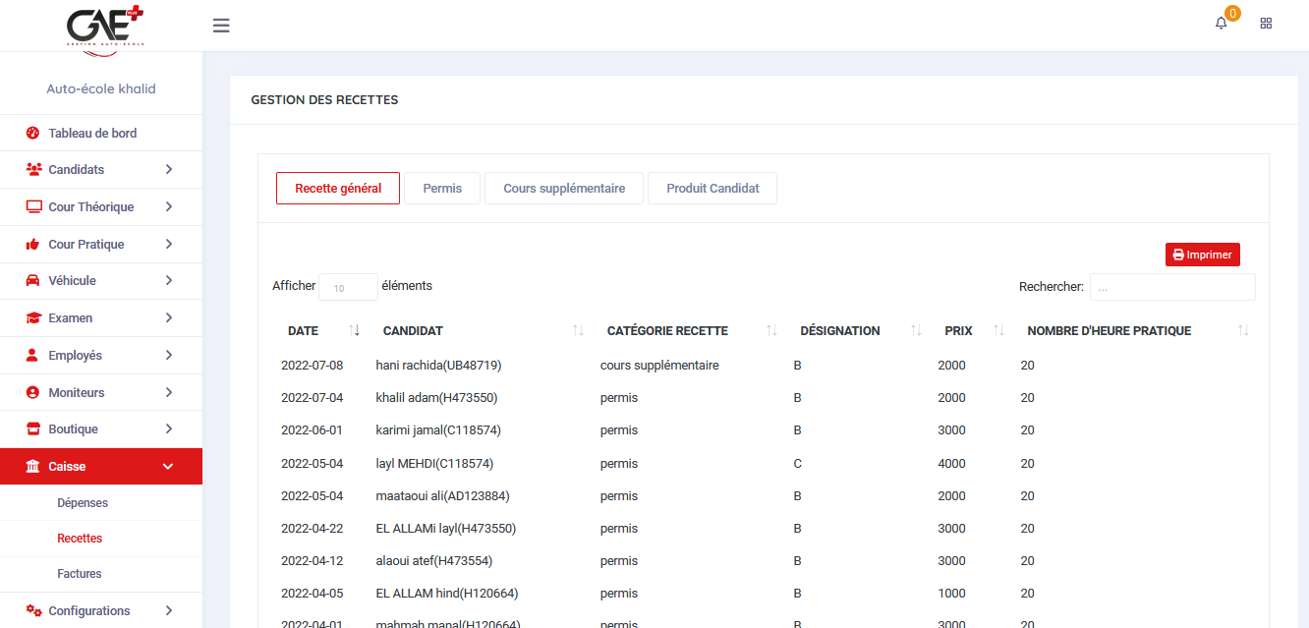
Task: Click the Tableau de bord gauge icon
Action: (32, 133)
